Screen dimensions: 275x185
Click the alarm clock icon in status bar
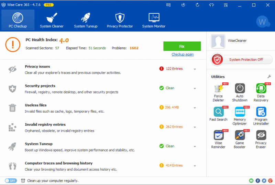pyautogui.click(x=23, y=181)
